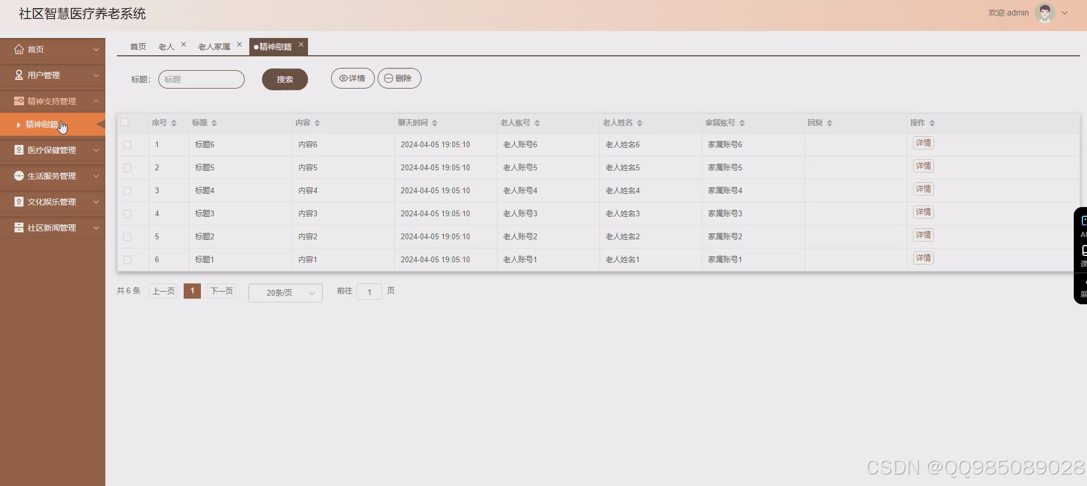
Task: Check the row for 标题3
Action: click(x=127, y=214)
